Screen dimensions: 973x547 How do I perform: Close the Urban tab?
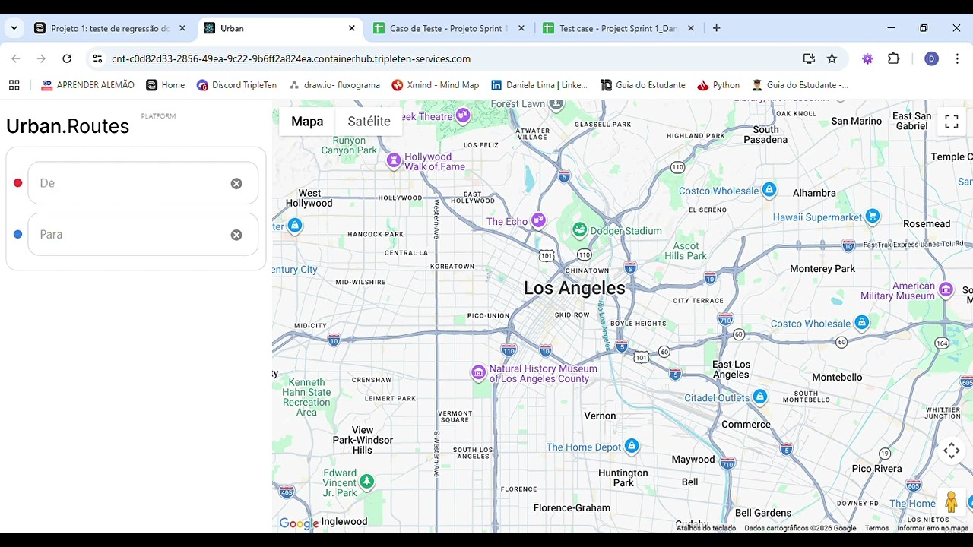(352, 28)
